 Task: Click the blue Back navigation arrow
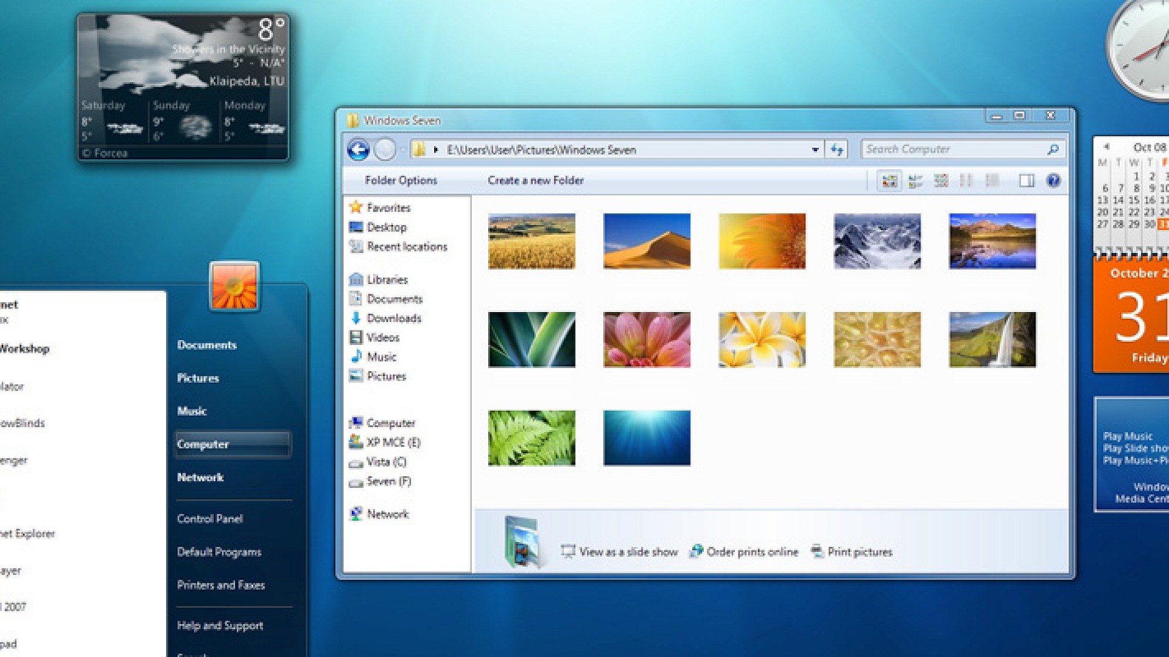(358, 150)
